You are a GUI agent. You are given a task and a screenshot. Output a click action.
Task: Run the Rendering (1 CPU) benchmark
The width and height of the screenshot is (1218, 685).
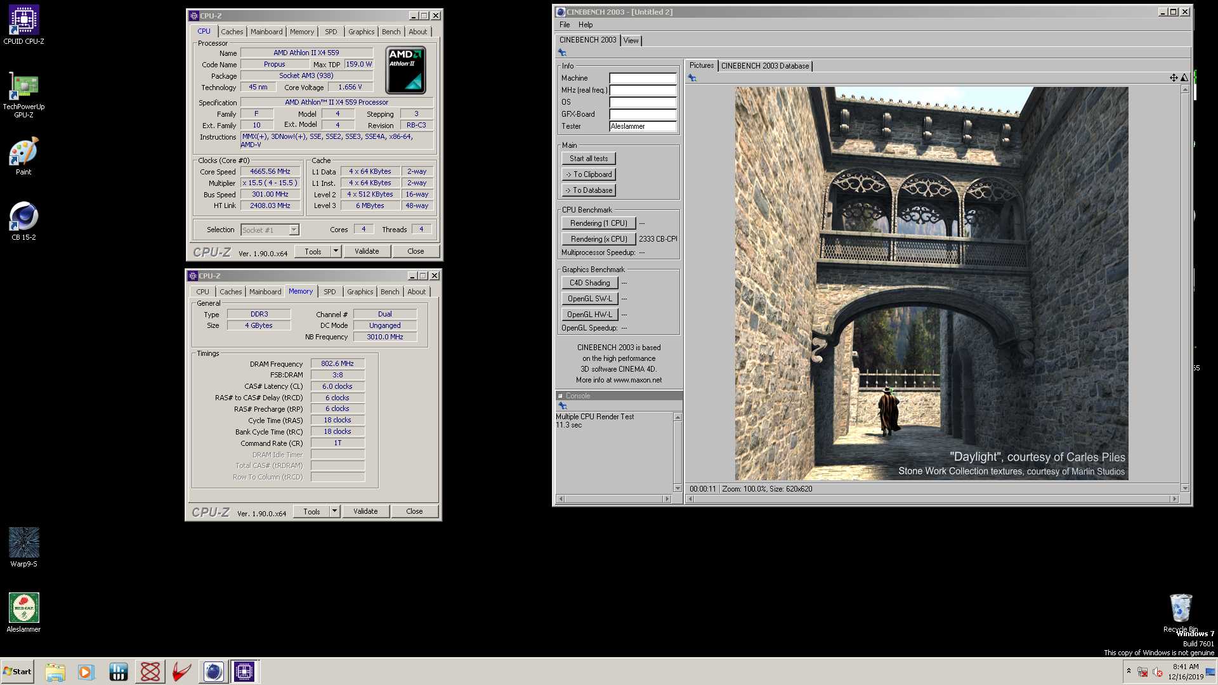pos(599,223)
